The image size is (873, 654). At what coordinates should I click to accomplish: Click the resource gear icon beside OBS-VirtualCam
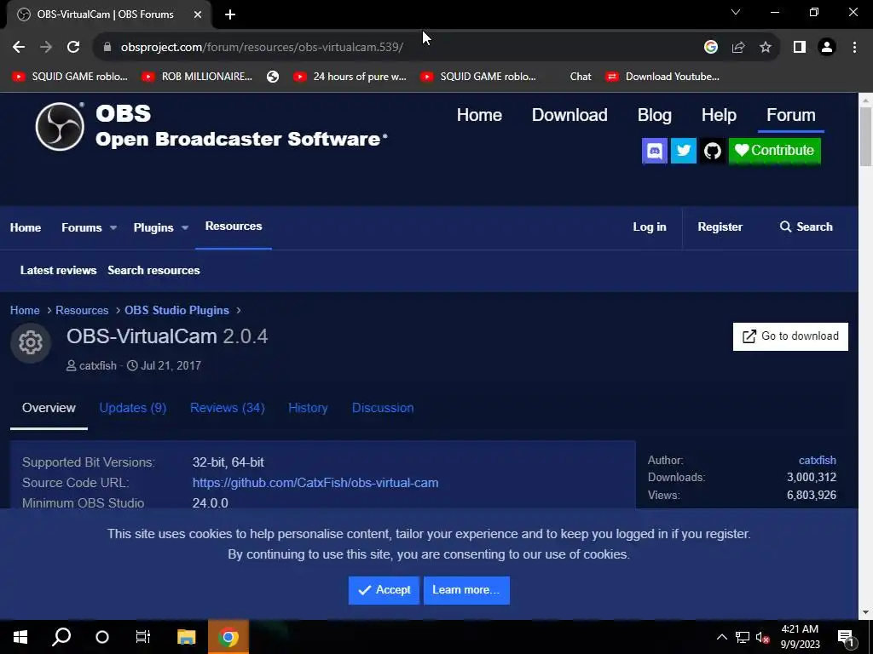pos(31,342)
